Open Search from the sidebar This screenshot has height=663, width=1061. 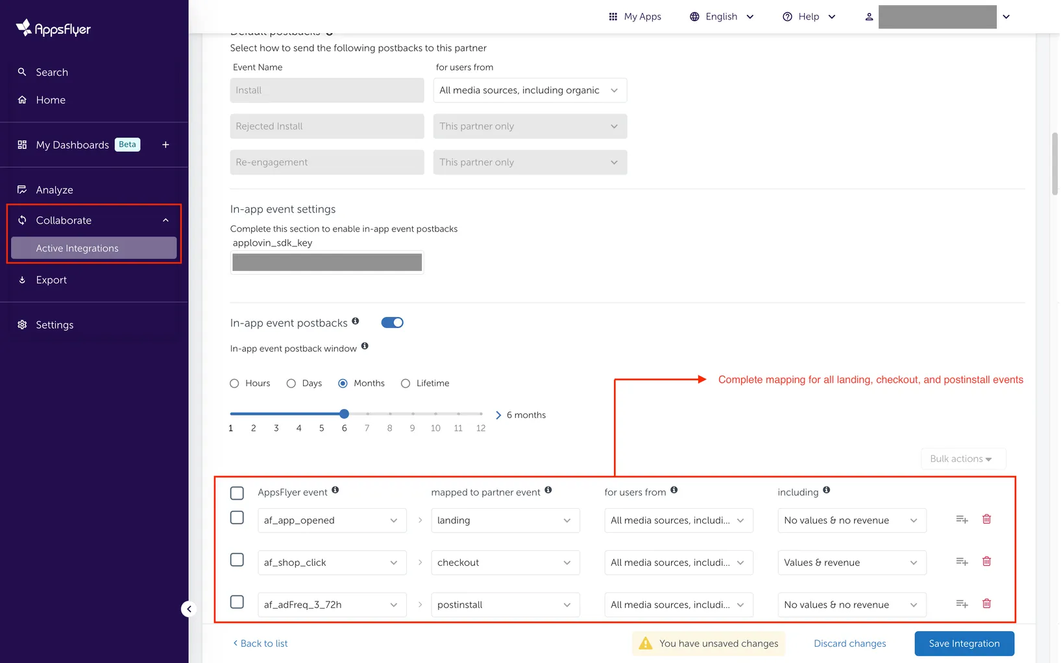point(51,72)
